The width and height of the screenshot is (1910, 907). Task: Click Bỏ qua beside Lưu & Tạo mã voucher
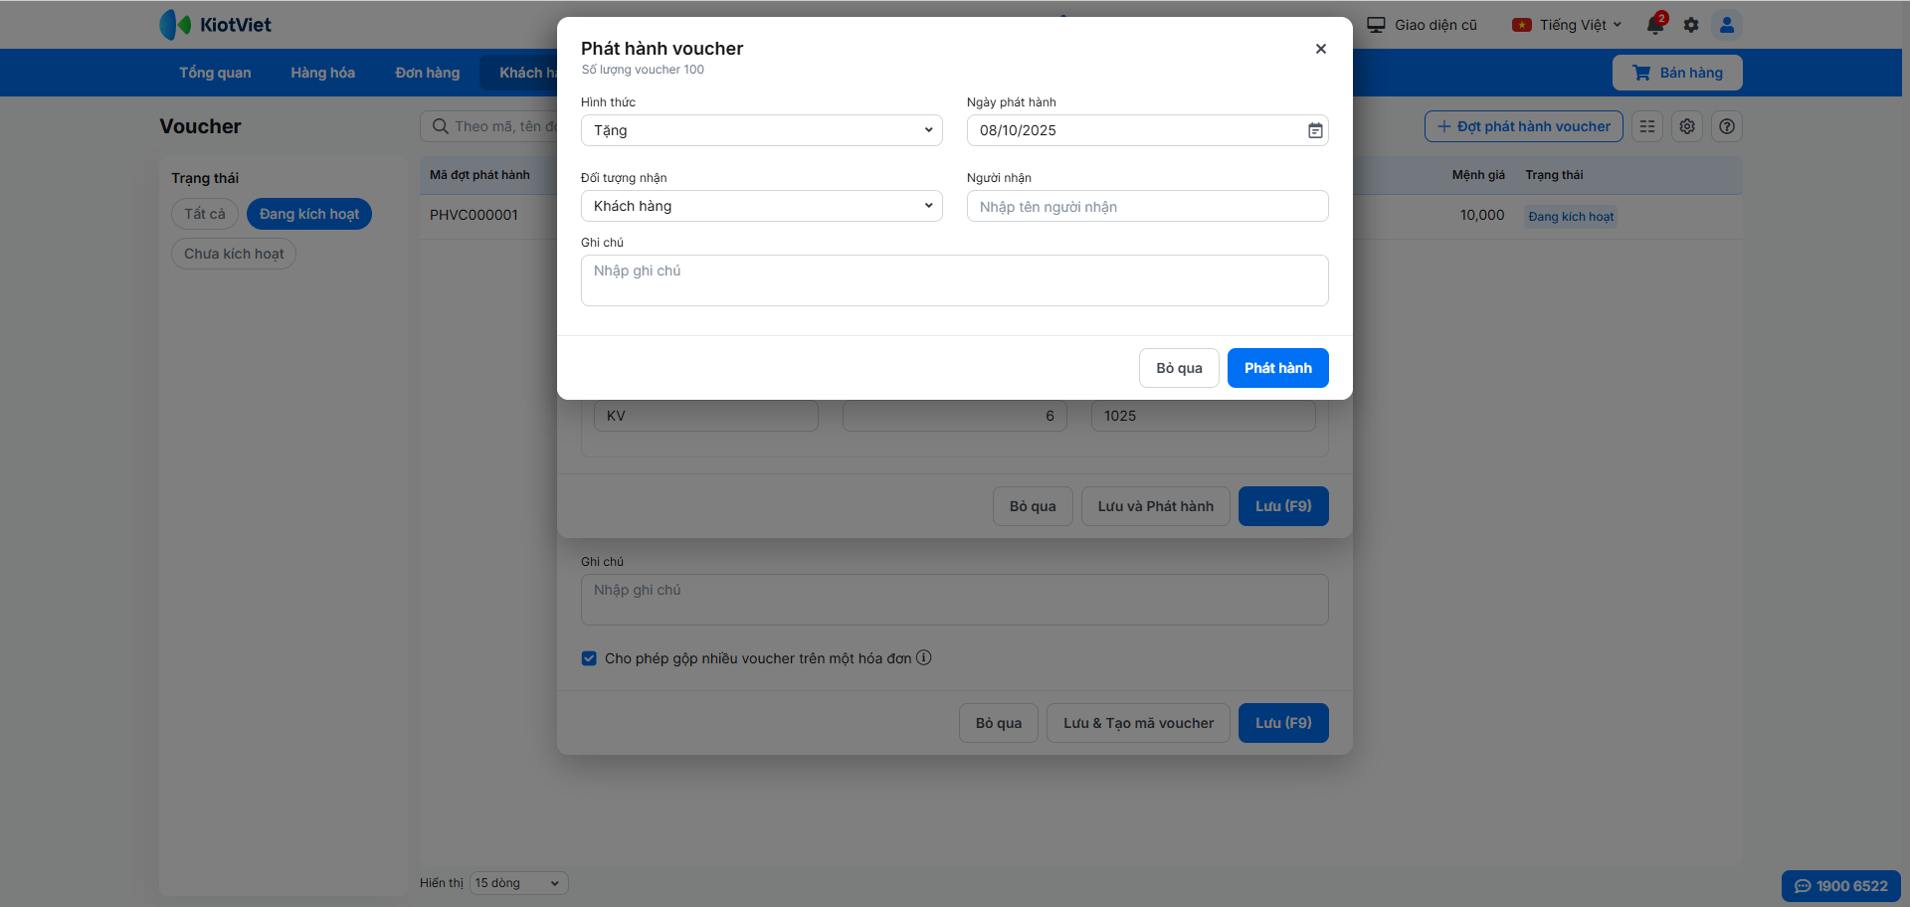tap(999, 723)
